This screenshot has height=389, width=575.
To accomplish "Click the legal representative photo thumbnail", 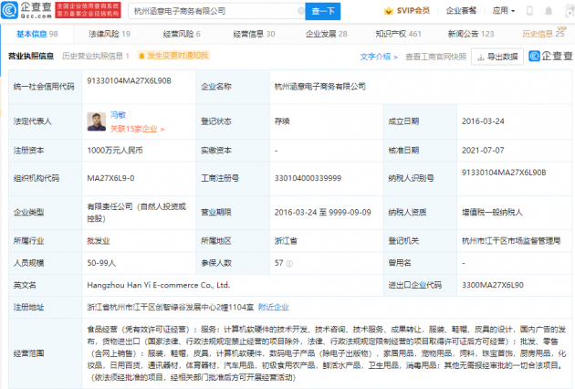I will pos(97,121).
